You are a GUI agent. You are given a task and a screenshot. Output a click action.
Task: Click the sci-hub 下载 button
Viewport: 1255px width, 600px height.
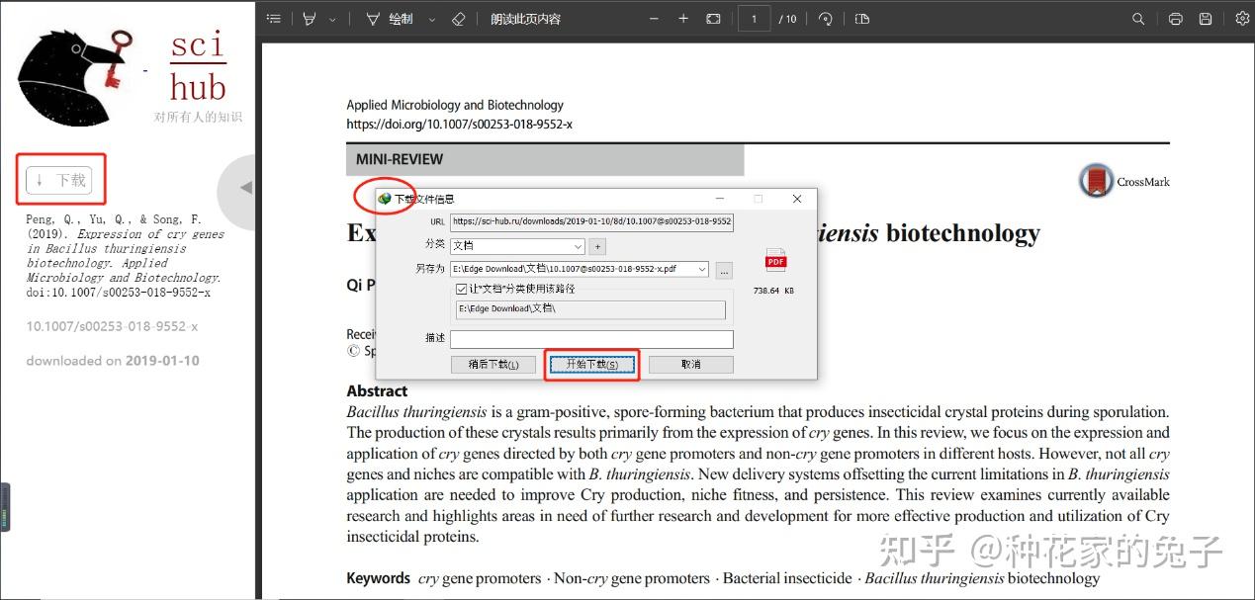tap(60, 179)
